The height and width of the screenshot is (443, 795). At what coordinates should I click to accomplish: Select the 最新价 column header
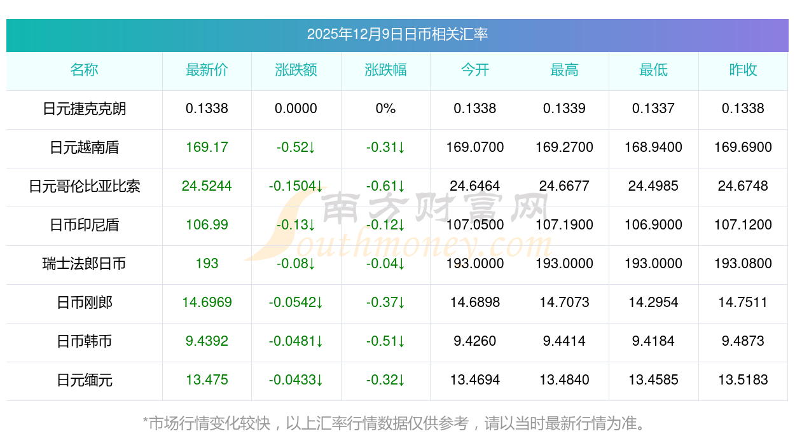click(x=207, y=70)
